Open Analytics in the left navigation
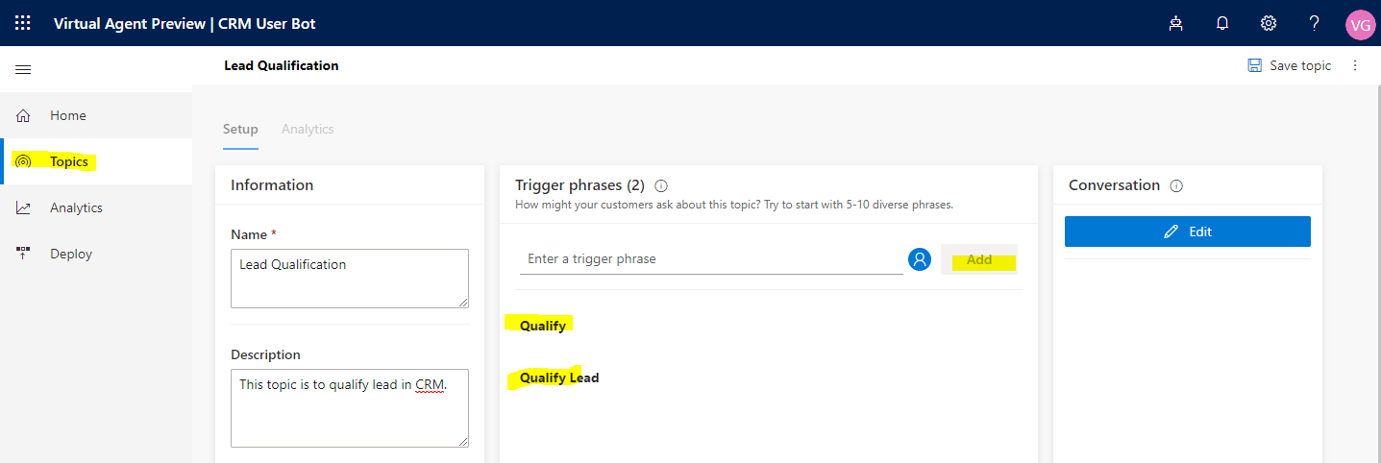 pyautogui.click(x=76, y=207)
